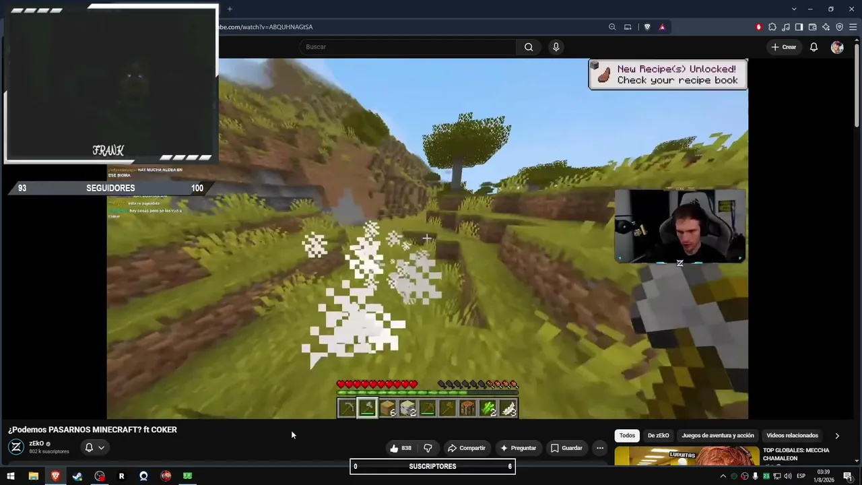Open Brave VPN shield icon

[839, 27]
